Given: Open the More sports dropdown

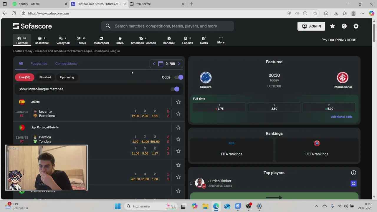Looking at the screenshot, I should (221, 40).
